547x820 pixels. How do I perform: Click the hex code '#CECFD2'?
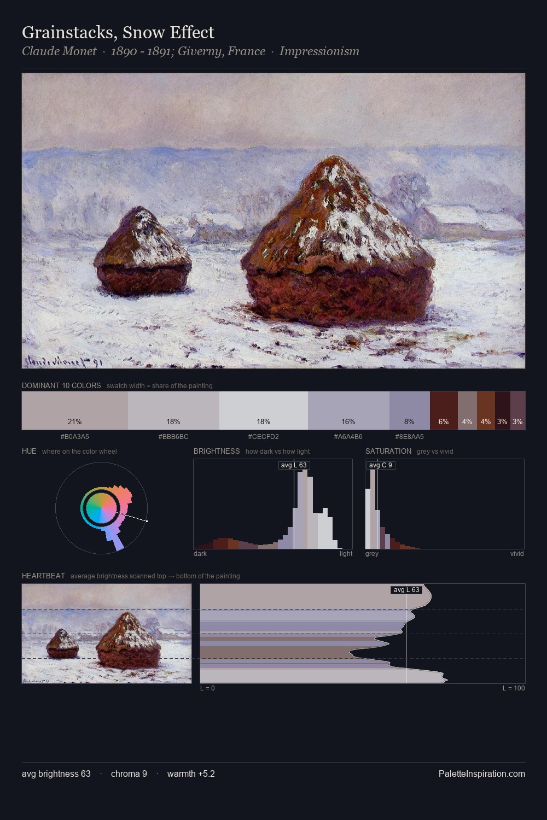click(264, 437)
